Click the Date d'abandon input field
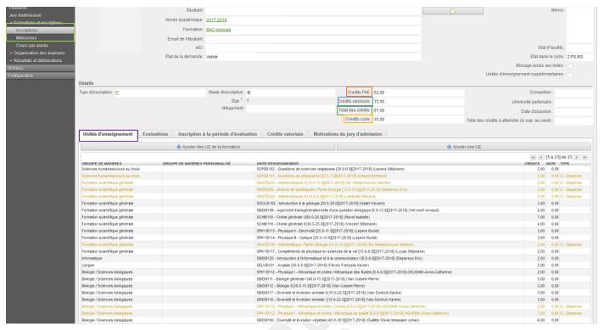Viewport: 604px width, 330px height. point(573,111)
